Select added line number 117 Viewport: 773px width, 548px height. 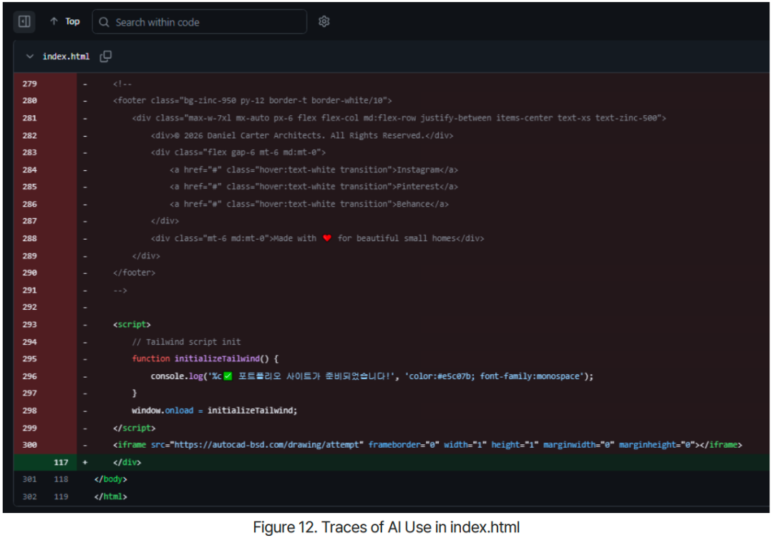coord(61,463)
